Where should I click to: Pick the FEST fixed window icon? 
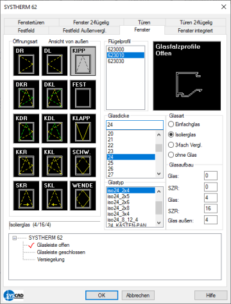click(83, 94)
